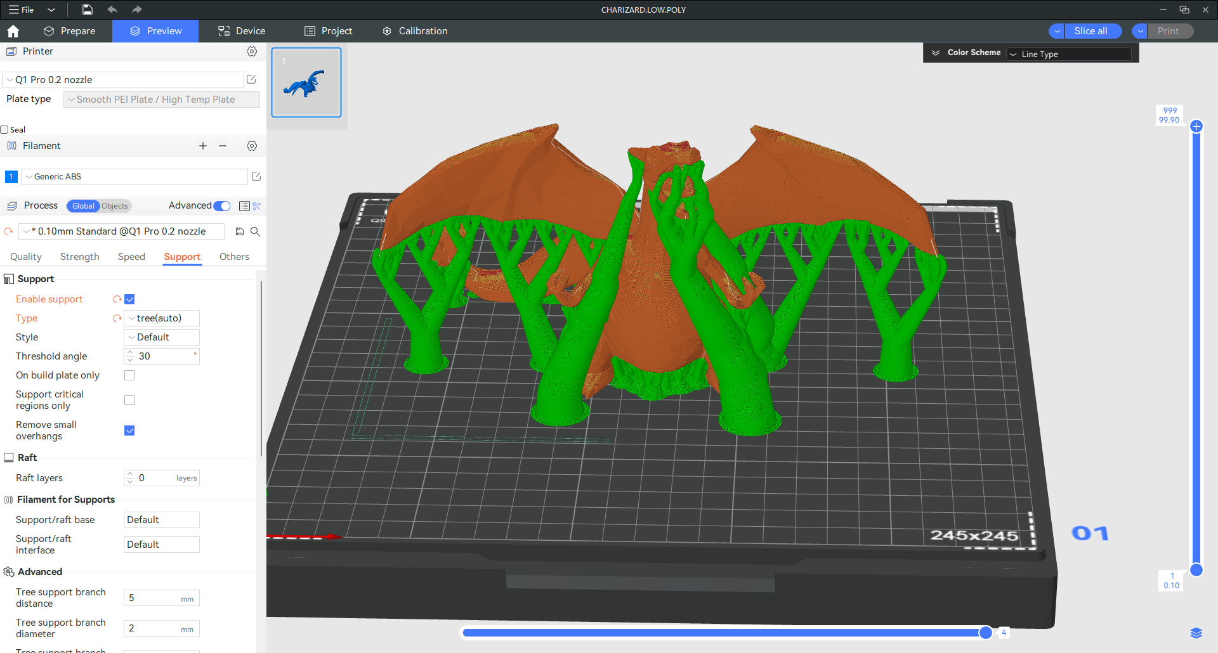Click the horizontal move slider handle
Screen dimensions: 1218x653
coord(985,633)
